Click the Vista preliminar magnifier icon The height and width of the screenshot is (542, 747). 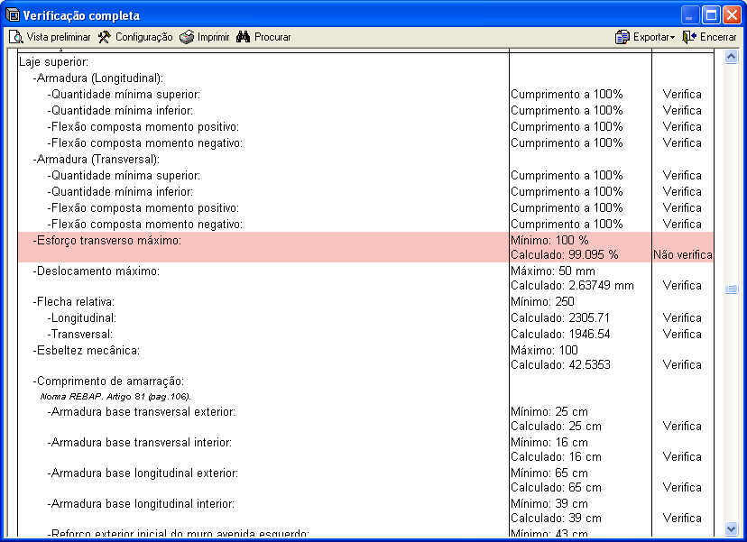[x=16, y=37]
